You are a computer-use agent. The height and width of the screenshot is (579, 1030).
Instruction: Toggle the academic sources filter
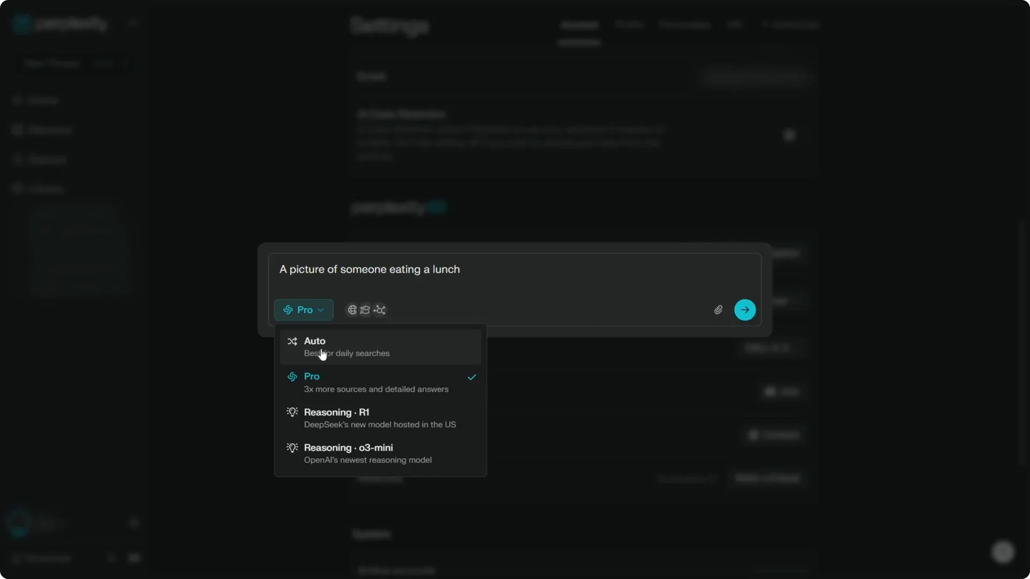click(365, 310)
